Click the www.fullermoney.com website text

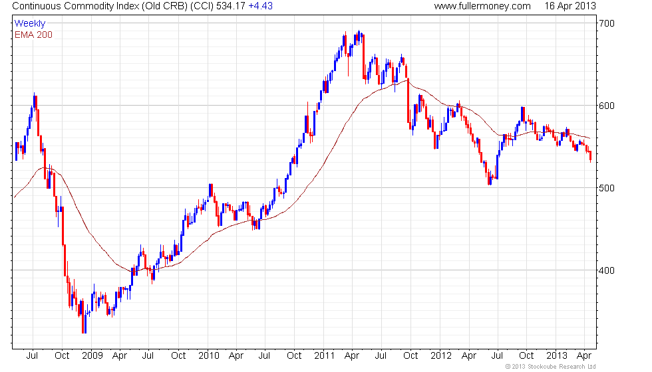coord(482,6)
